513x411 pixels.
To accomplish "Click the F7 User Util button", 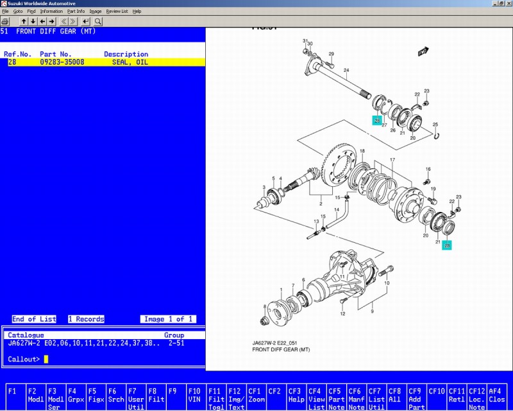I will point(136,397).
